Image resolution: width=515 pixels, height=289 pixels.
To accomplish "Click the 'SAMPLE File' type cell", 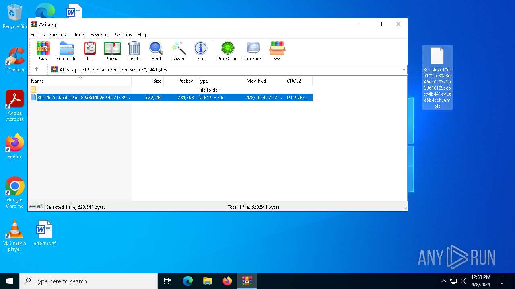I will click(211, 98).
